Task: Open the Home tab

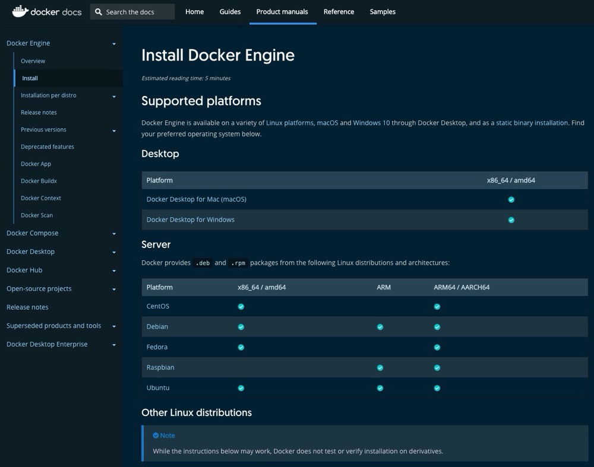Action: pos(194,12)
